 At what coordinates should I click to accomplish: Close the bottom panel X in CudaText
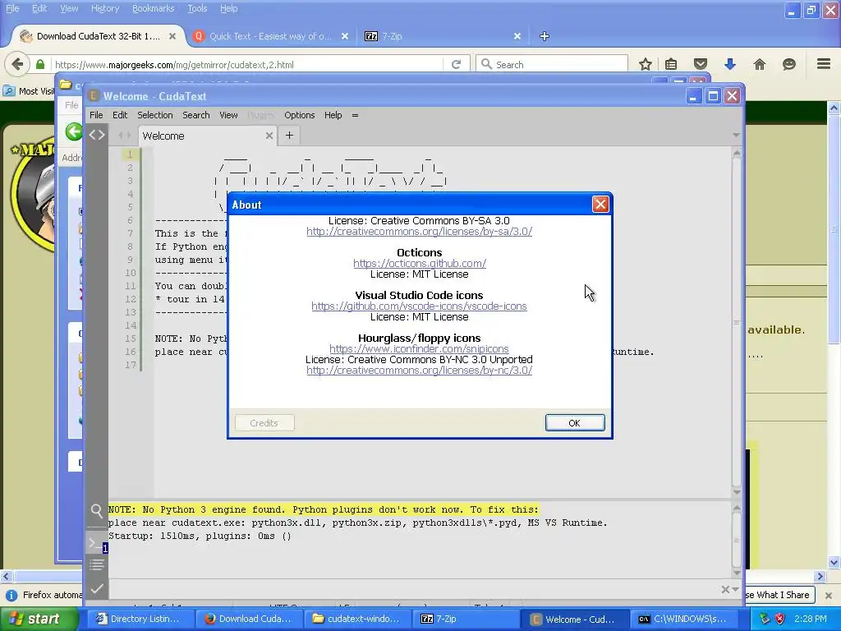coord(725,590)
